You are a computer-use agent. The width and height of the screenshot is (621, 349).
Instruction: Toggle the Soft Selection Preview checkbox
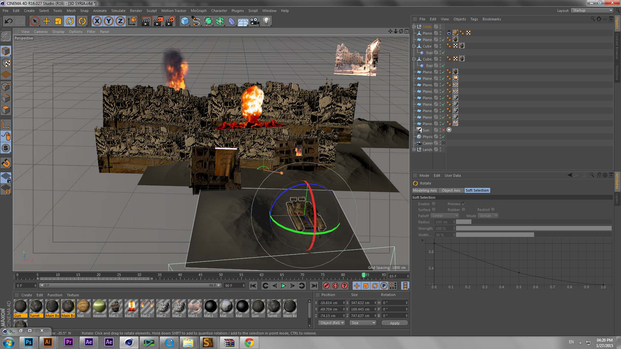[463, 204]
